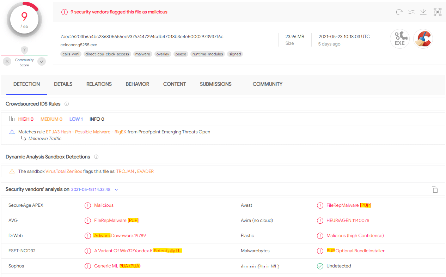Open the CONTENT tab
The width and height of the screenshot is (446, 277).
(175, 84)
